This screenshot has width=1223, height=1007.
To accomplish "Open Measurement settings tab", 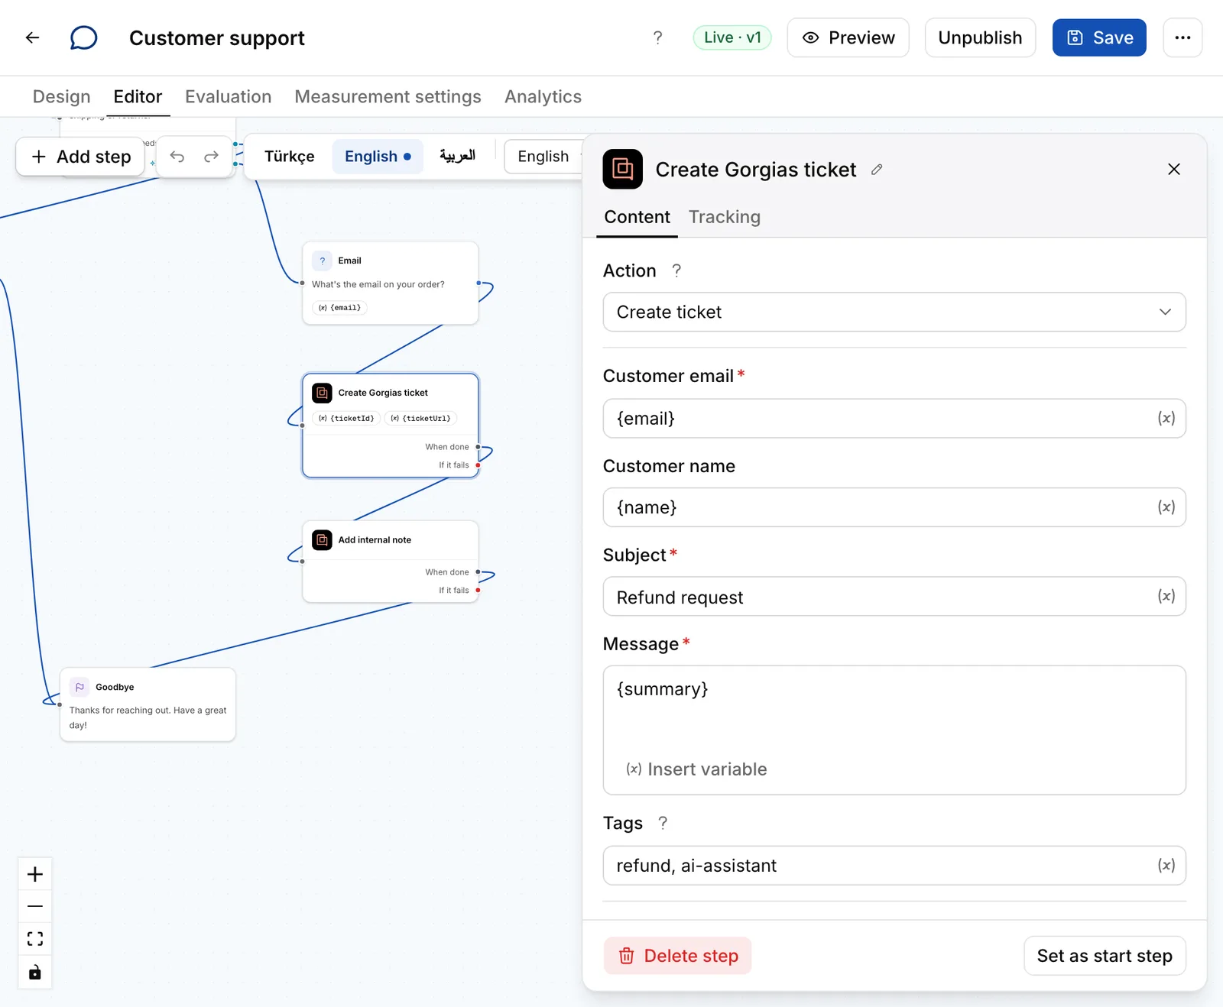I will coord(388,96).
